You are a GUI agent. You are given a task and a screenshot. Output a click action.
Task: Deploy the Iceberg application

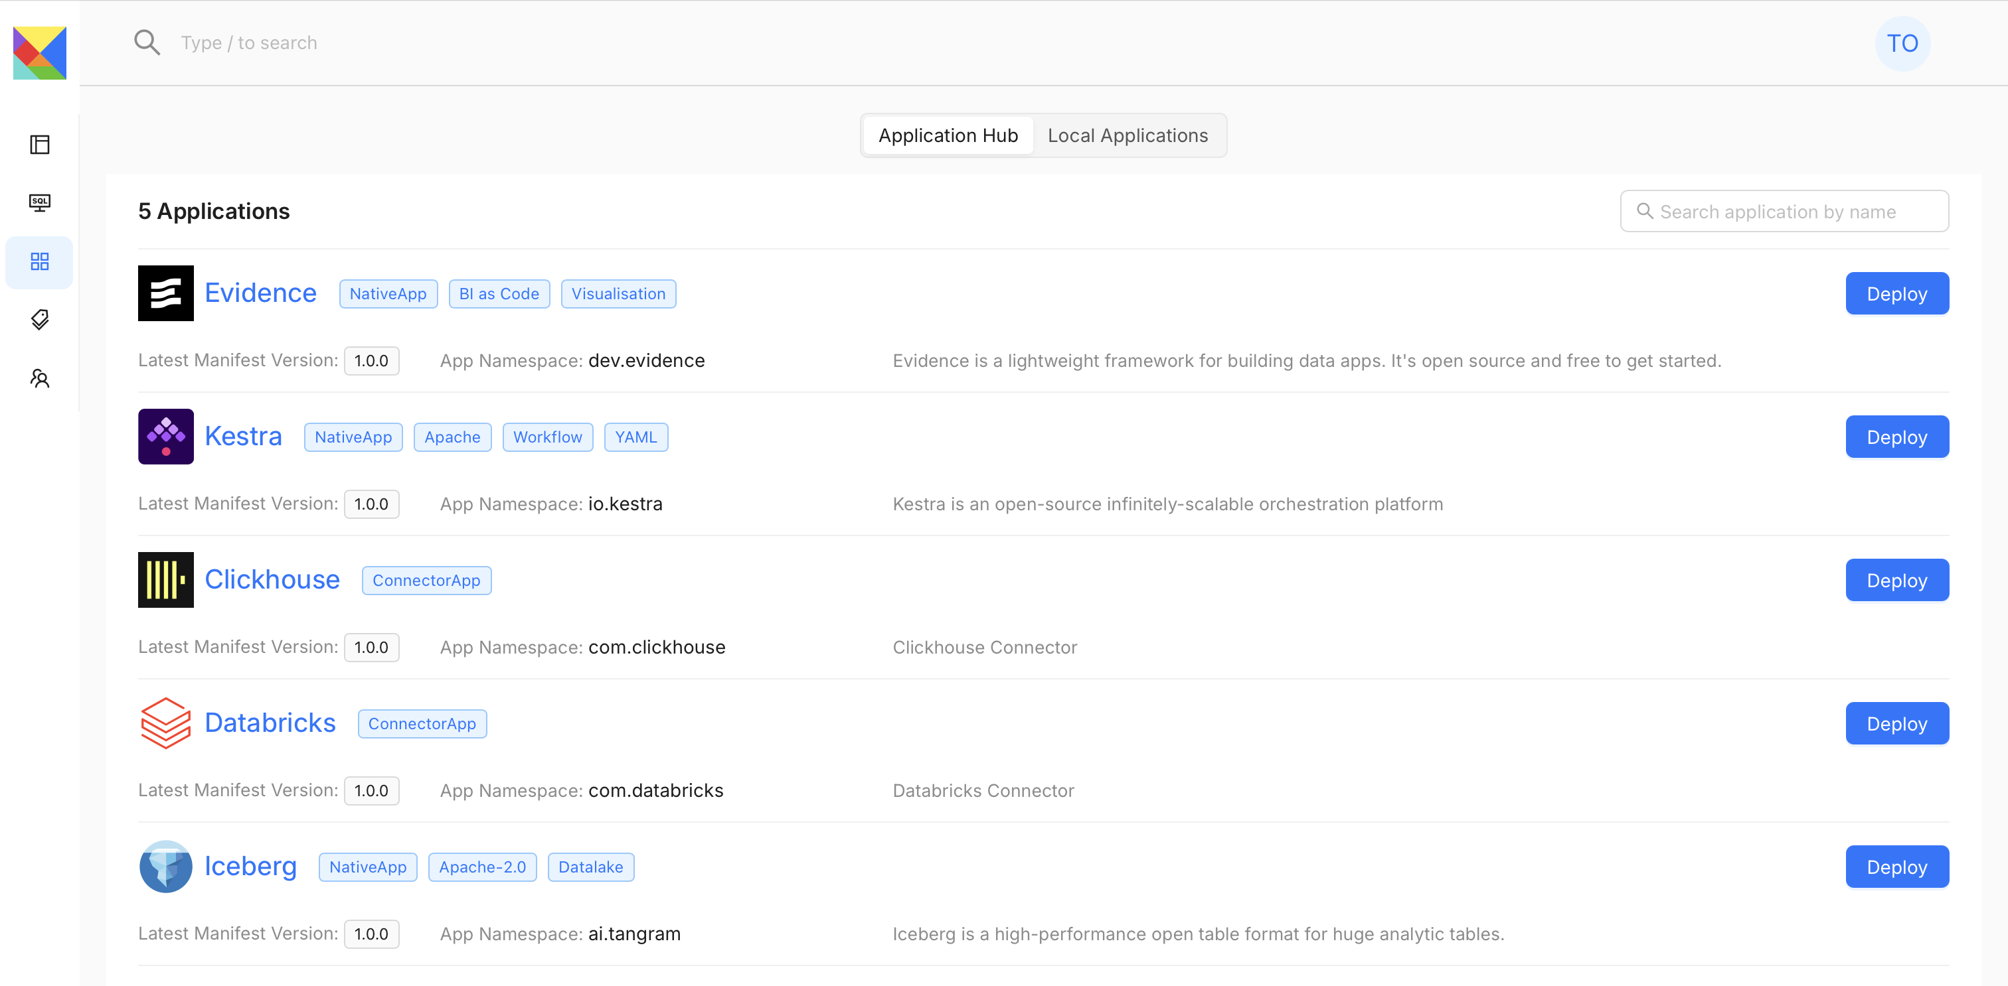(1896, 867)
